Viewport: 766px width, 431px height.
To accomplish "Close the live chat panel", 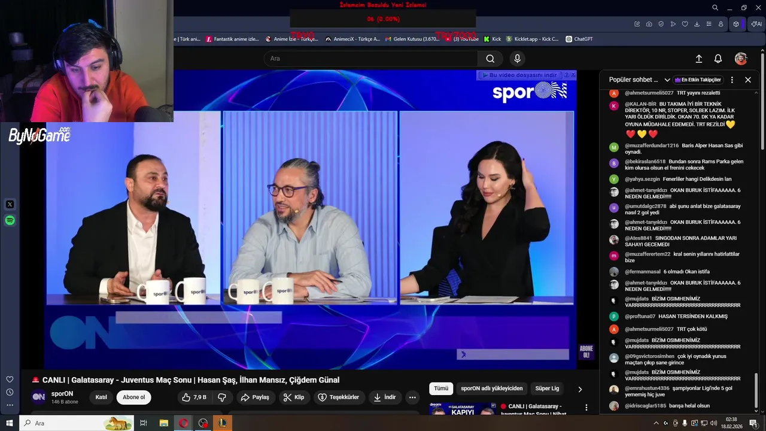I will pyautogui.click(x=748, y=80).
